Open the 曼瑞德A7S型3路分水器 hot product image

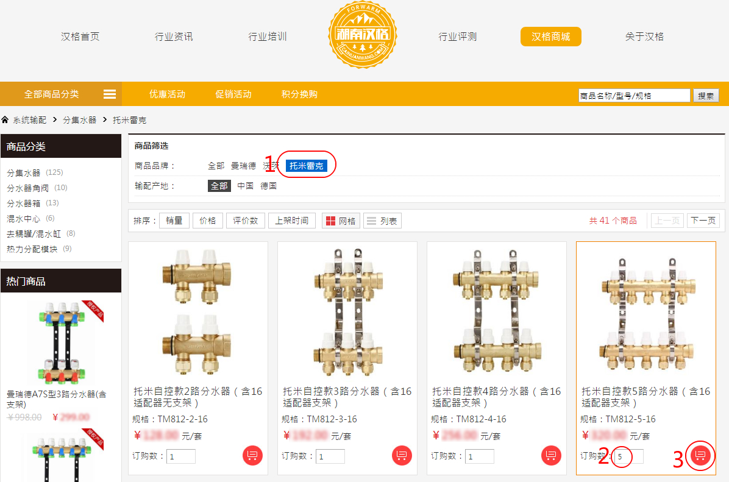tap(61, 342)
